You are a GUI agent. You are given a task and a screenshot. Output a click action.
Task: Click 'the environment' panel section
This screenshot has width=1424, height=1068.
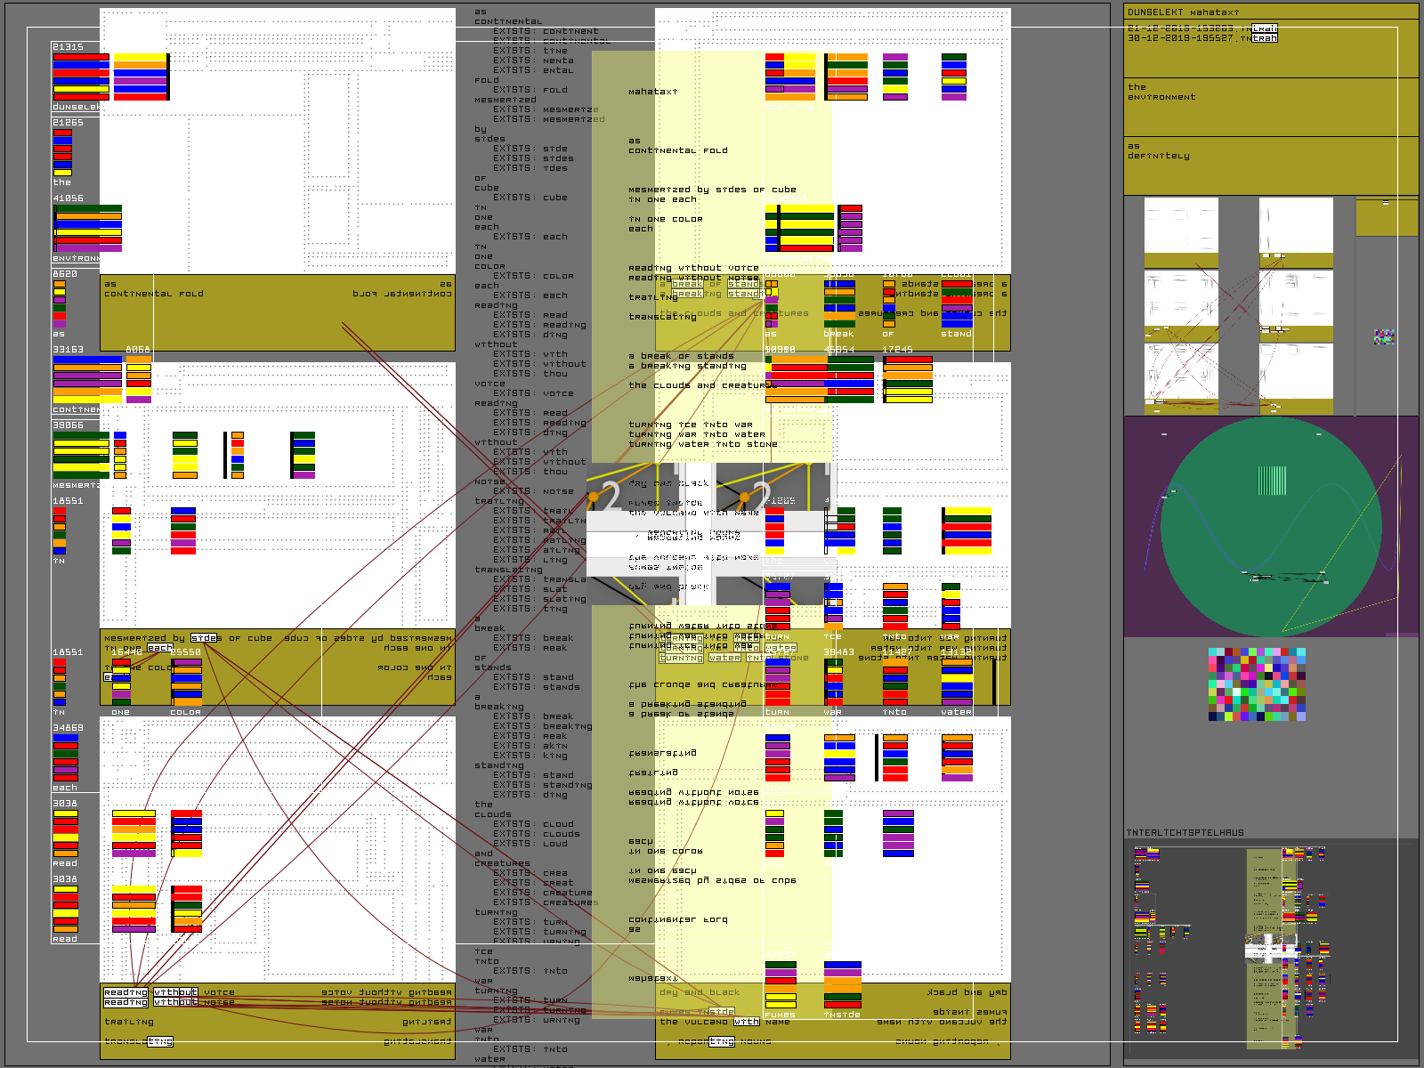(x=1270, y=107)
